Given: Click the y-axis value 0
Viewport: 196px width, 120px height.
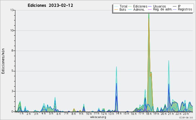Looking at the screenshot, I should [x=12, y=112].
